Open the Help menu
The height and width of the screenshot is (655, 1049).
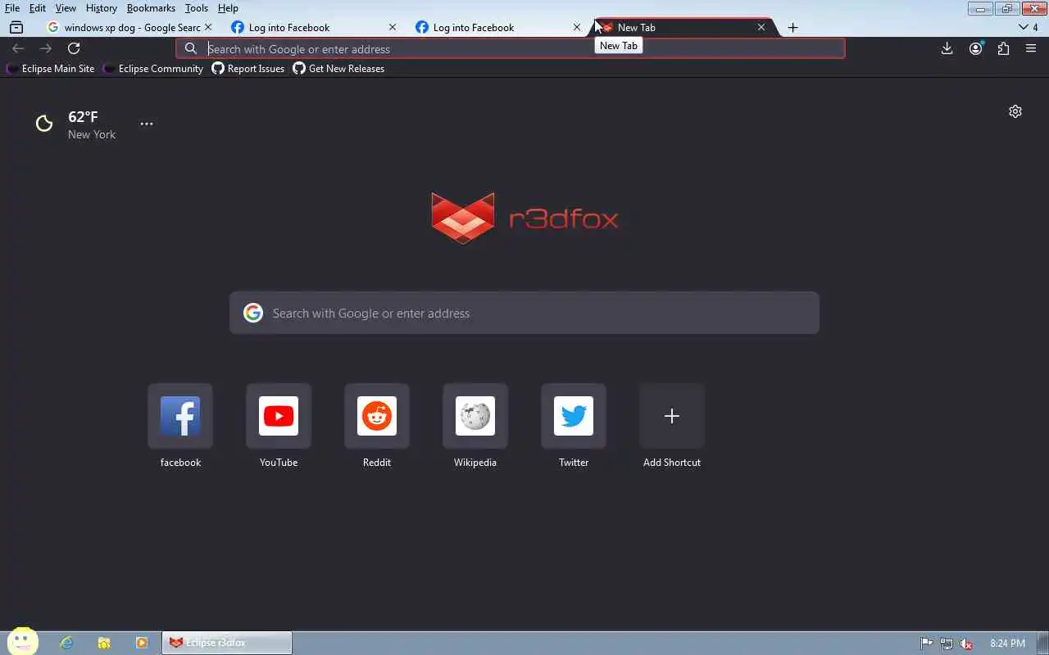pyautogui.click(x=228, y=8)
